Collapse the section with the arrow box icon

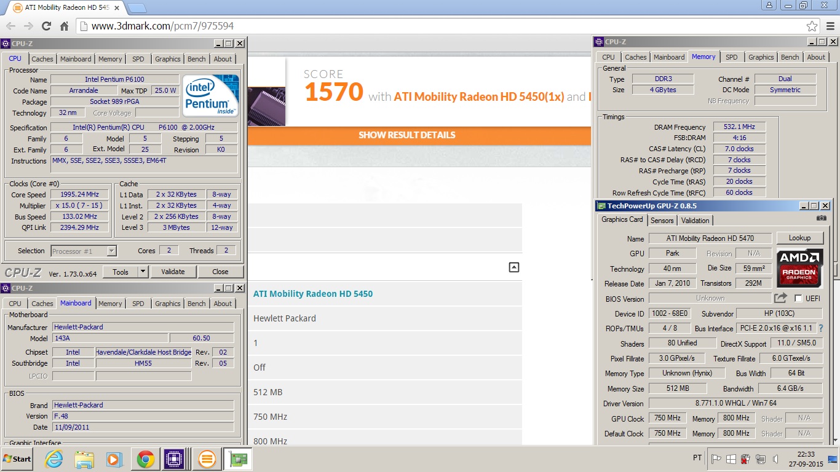point(514,267)
